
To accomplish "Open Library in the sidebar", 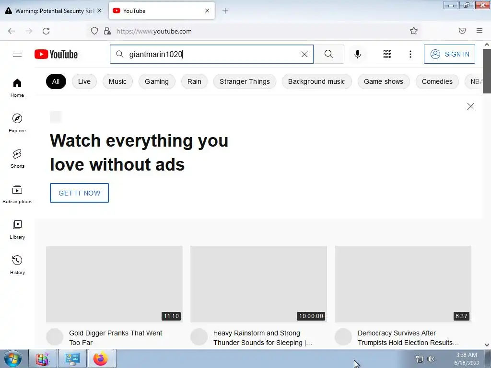I will [17, 230].
